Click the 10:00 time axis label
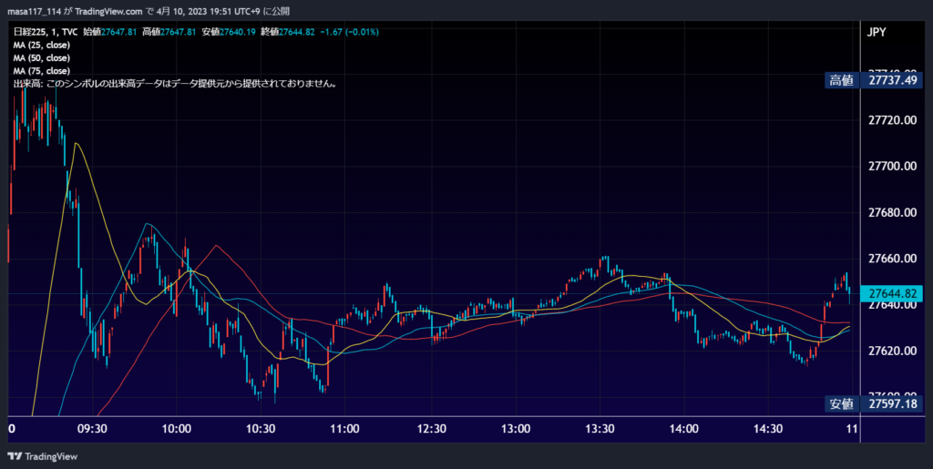 coord(176,429)
